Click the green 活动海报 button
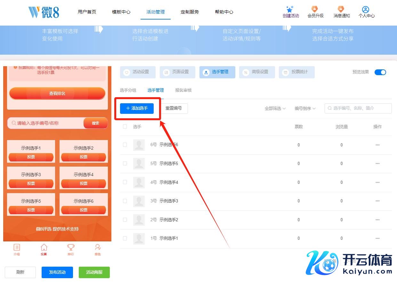Viewport: 397px width, 282px height. 94,272
